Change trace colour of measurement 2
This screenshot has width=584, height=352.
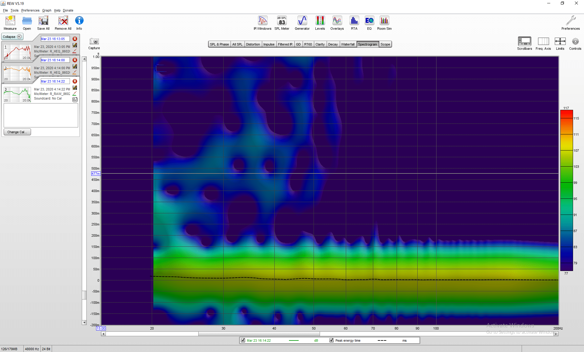tap(75, 72)
